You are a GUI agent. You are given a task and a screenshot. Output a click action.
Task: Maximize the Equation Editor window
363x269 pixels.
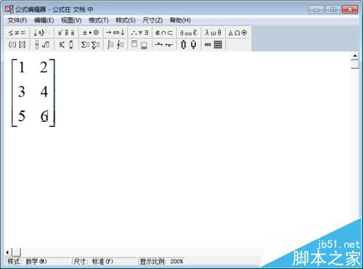333,9
